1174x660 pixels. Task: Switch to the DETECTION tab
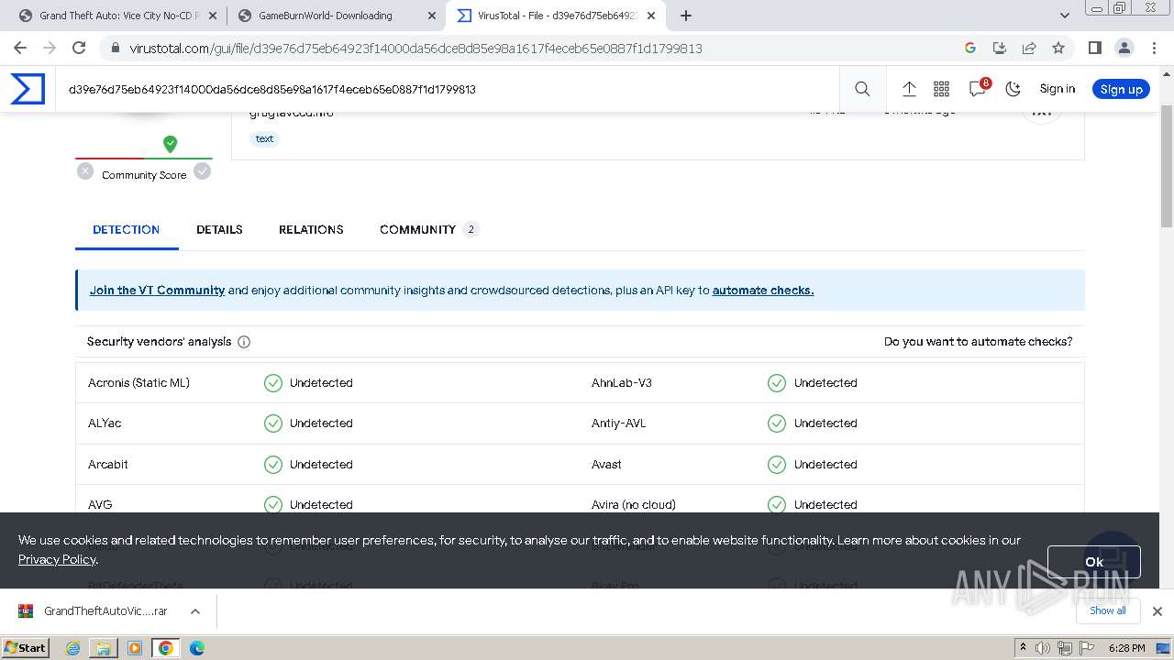[x=127, y=229]
